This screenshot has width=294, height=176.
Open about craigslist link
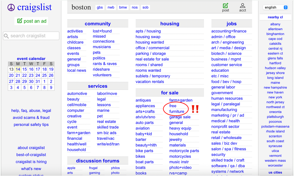tap(31, 148)
